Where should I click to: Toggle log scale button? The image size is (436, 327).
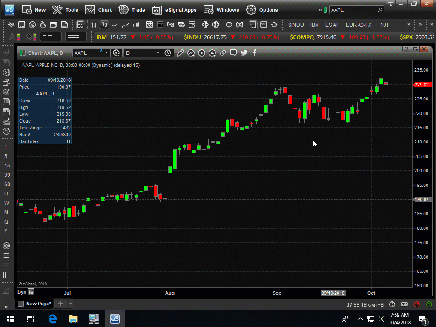click(x=170, y=25)
